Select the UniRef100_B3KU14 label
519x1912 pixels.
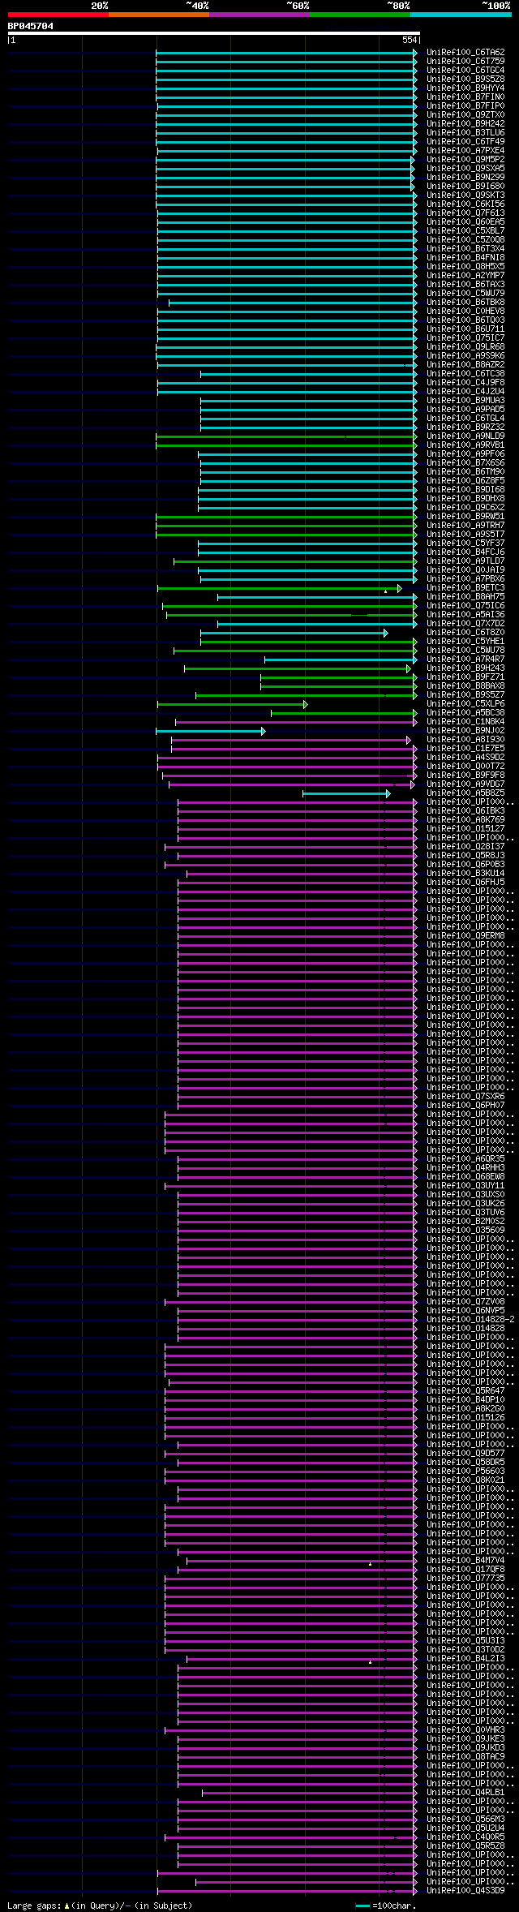pos(465,874)
